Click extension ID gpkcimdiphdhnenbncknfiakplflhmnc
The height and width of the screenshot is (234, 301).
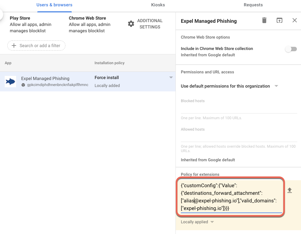point(58,85)
